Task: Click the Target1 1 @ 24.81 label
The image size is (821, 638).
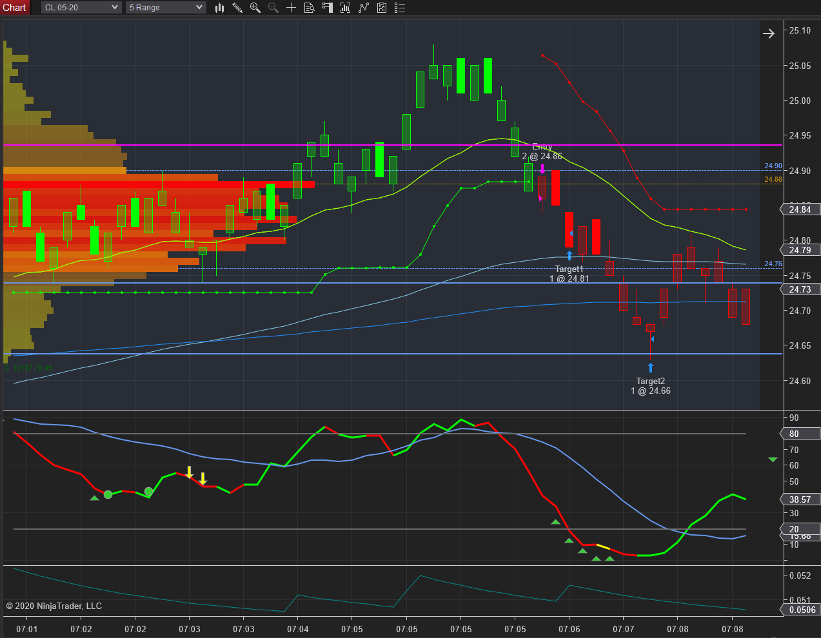Action: 569,274
